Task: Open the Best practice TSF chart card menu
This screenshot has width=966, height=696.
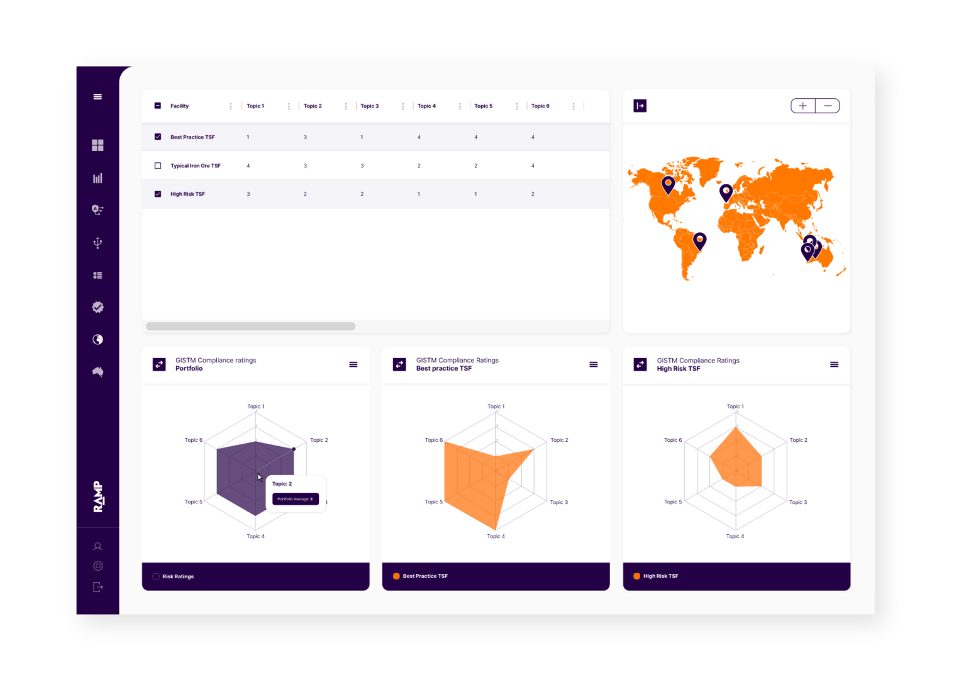Action: tap(594, 364)
